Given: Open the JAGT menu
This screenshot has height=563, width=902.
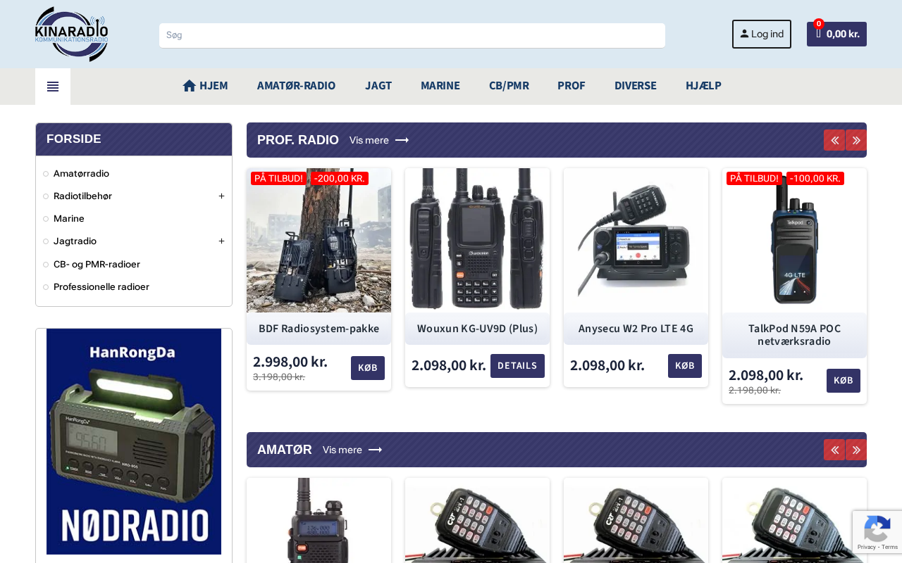Looking at the screenshot, I should pyautogui.click(x=378, y=86).
